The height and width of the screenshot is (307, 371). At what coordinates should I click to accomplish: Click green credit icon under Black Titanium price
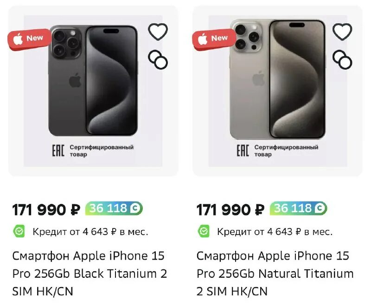(x=19, y=231)
